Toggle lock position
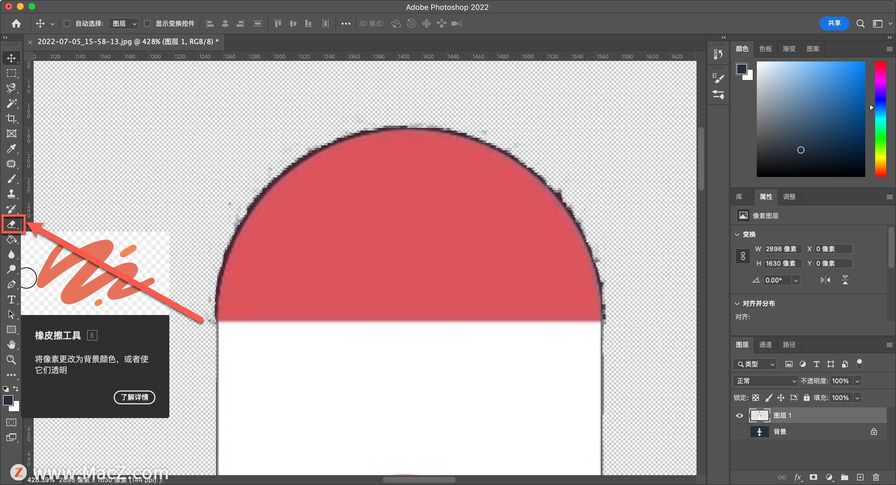Viewport: 896px width, 485px height. [x=781, y=398]
